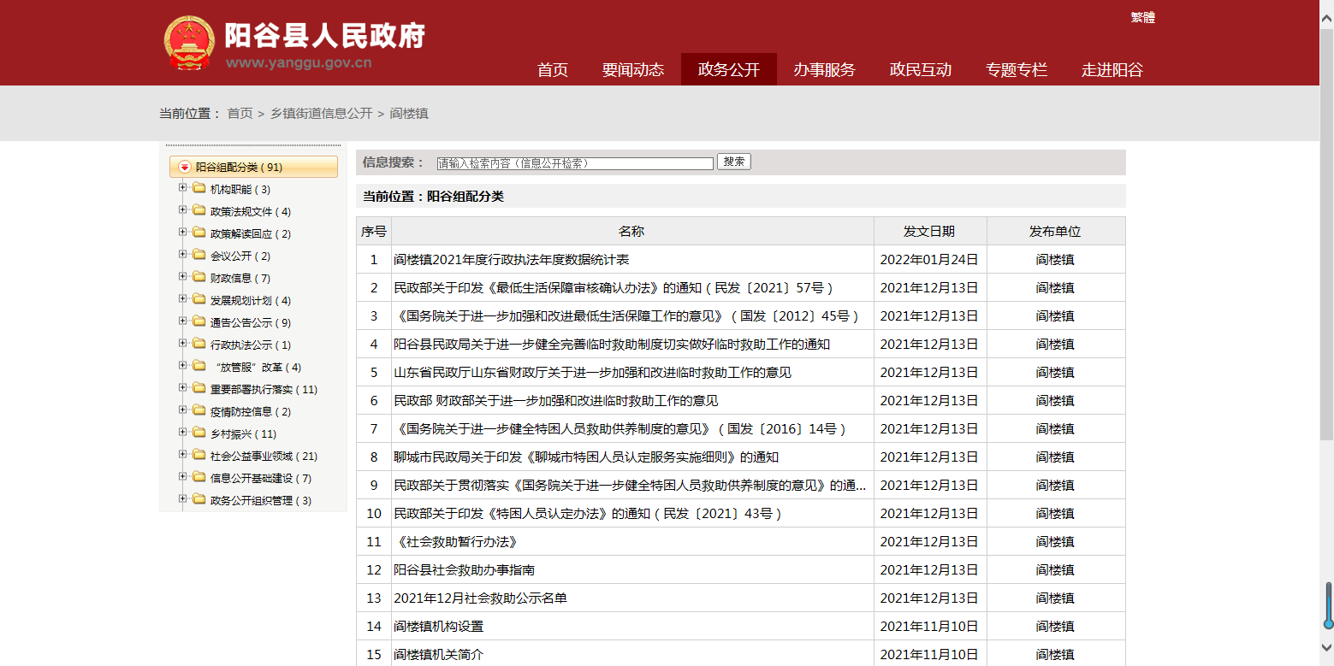Open 阎楼镇2021年度行政执法年度数据统计表

(x=512, y=260)
